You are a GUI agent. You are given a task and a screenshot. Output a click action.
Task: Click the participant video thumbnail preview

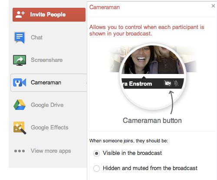(x=153, y=60)
